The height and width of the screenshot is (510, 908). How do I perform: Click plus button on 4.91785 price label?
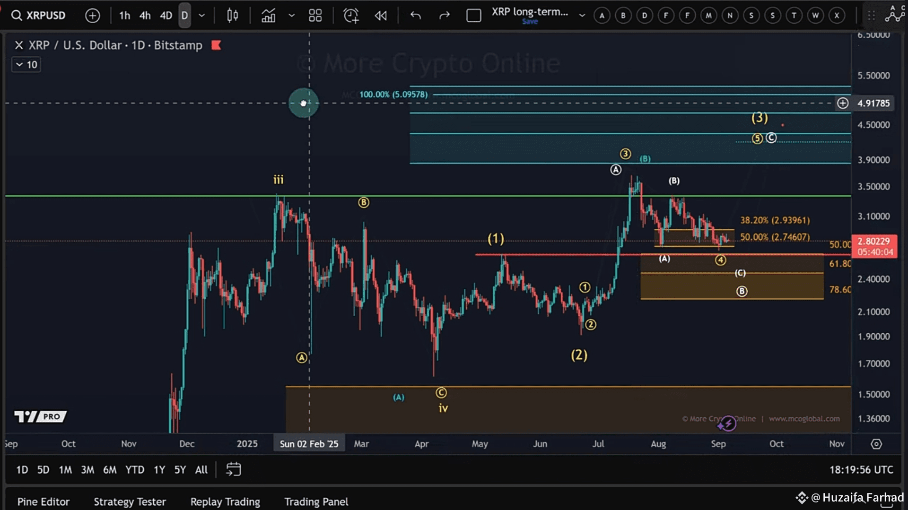pyautogui.click(x=842, y=103)
